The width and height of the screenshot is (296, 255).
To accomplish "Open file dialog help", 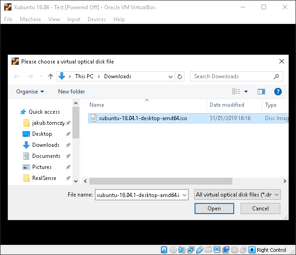I will [278, 92].
